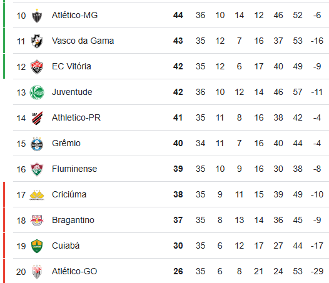329x283 pixels.
Task: Select the Juventude team name
Action: 72,92
